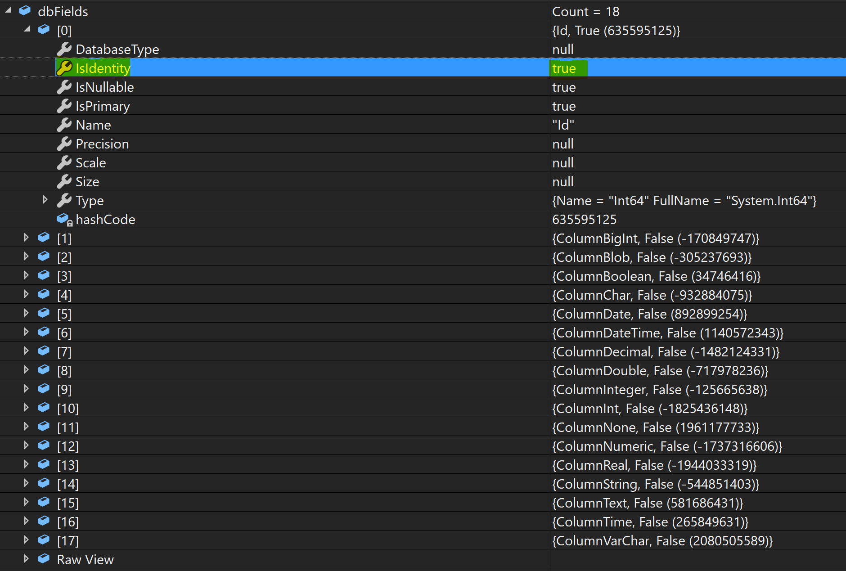Image resolution: width=846 pixels, height=571 pixels.
Task: Expand the Type property node
Action: (45, 200)
